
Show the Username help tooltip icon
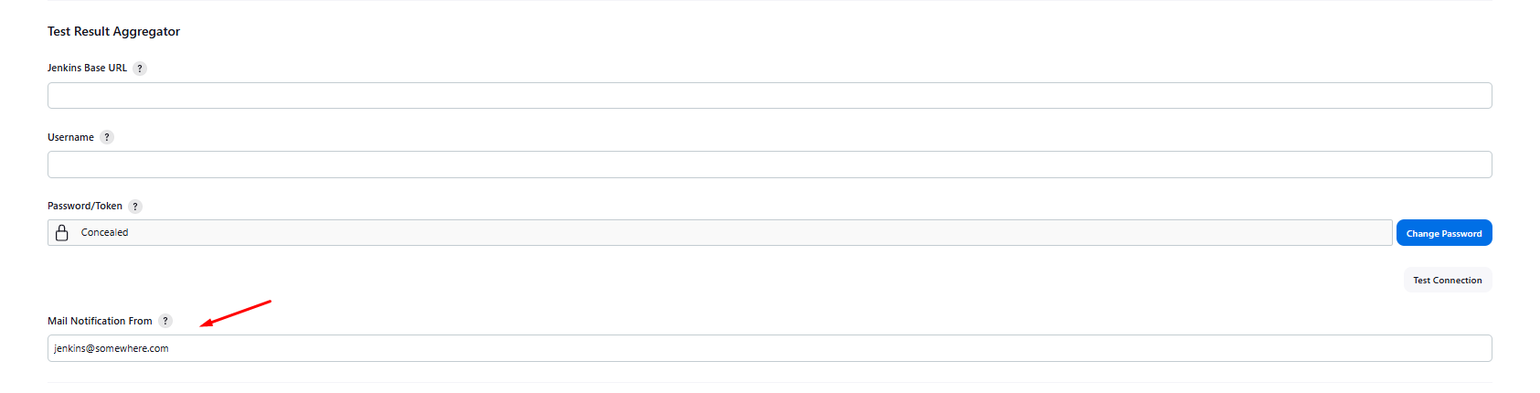(x=107, y=137)
